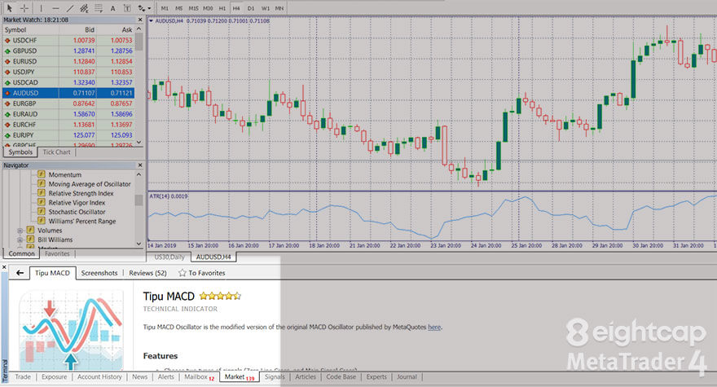Click the Navigator scrollbar thumb

[139, 200]
